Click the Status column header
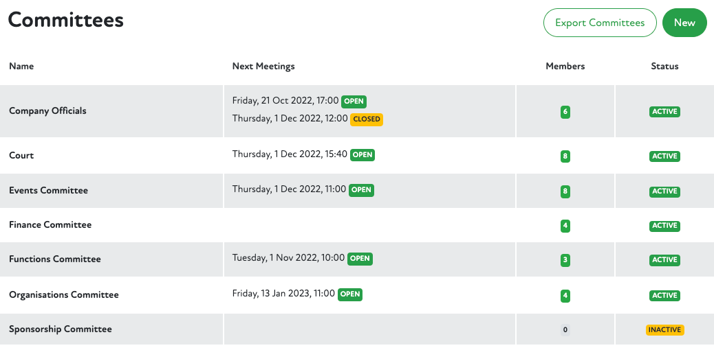The image size is (714, 350). [x=664, y=67]
